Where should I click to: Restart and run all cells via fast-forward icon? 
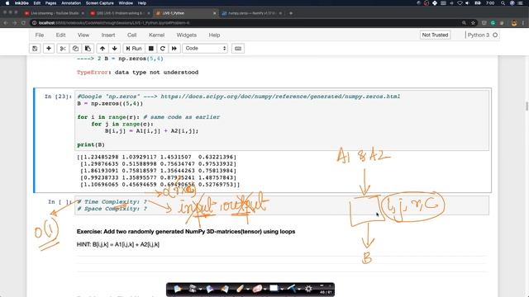174,49
